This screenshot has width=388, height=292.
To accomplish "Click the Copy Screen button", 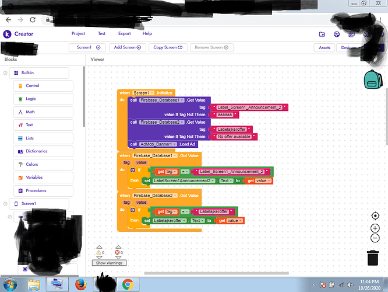I will point(168,47).
